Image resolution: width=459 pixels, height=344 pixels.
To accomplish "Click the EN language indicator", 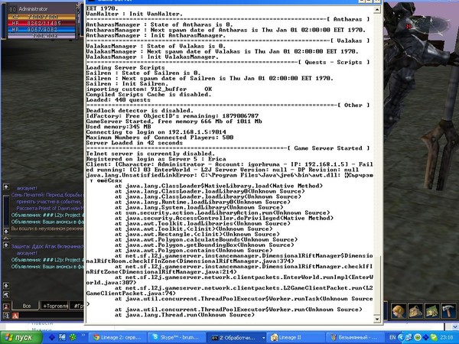I will (x=392, y=338).
